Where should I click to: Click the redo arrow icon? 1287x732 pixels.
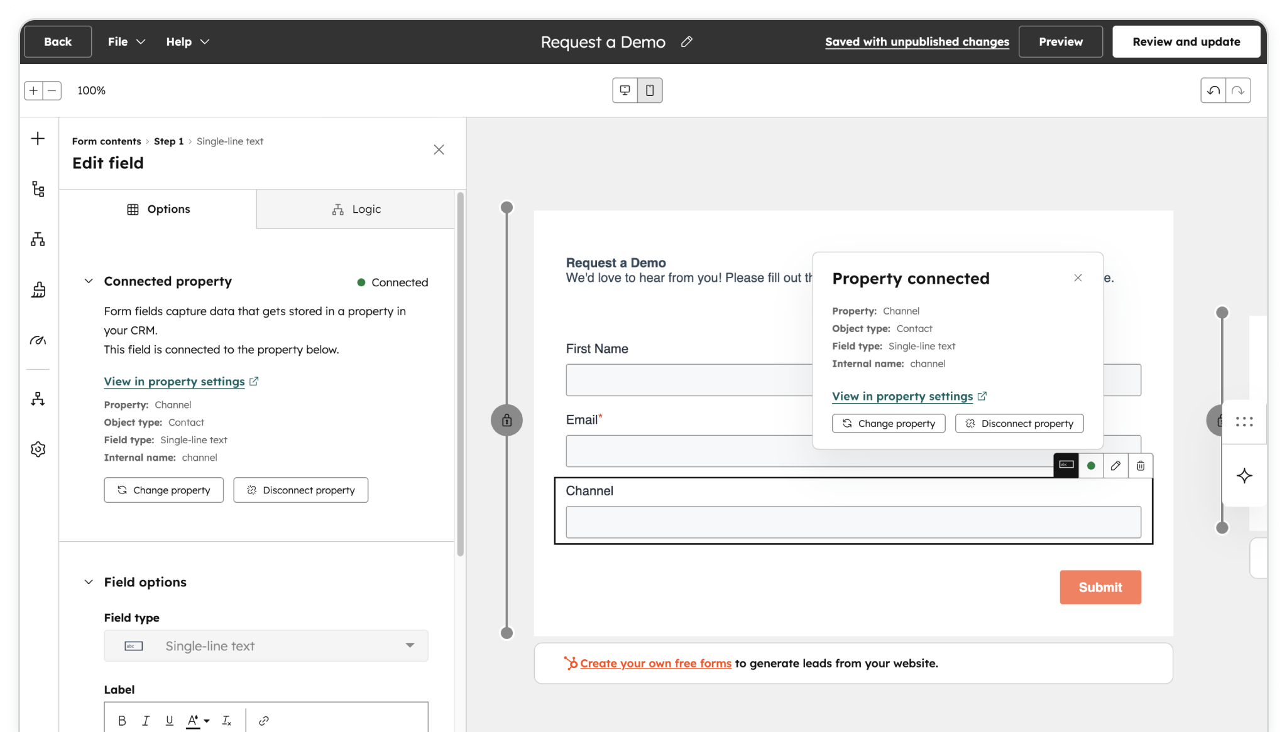point(1238,90)
